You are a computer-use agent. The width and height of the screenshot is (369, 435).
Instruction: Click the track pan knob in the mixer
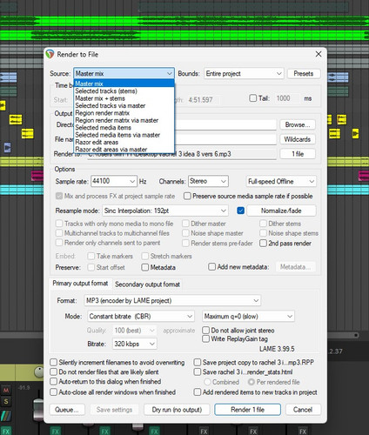[x=38, y=371]
